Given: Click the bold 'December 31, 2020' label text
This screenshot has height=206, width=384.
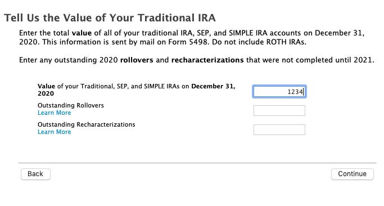Looking at the screenshot, I should [x=137, y=89].
